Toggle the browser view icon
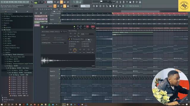190x106 pixels. click(107, 6)
